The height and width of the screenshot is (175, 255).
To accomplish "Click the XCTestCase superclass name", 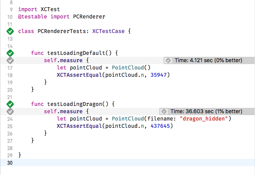I will pyautogui.click(x=108, y=31).
